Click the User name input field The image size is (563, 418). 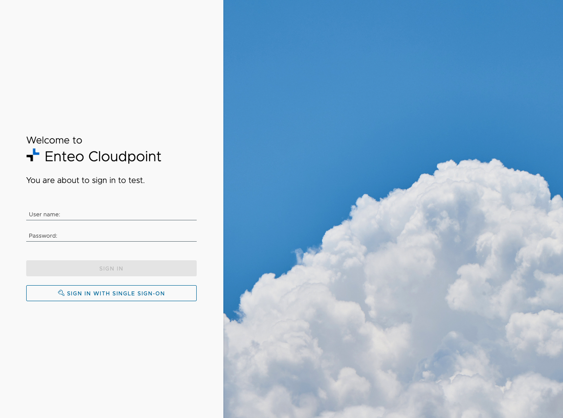pos(111,214)
